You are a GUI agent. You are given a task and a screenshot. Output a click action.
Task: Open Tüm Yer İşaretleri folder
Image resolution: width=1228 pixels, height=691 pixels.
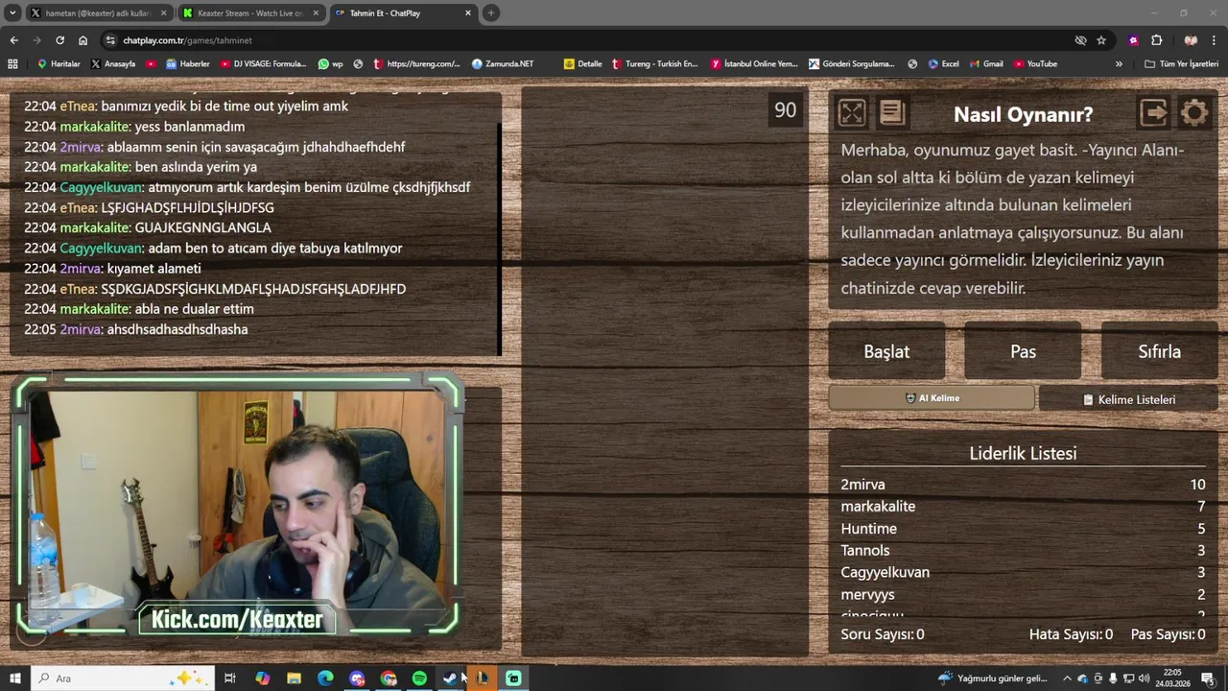coord(1181,64)
